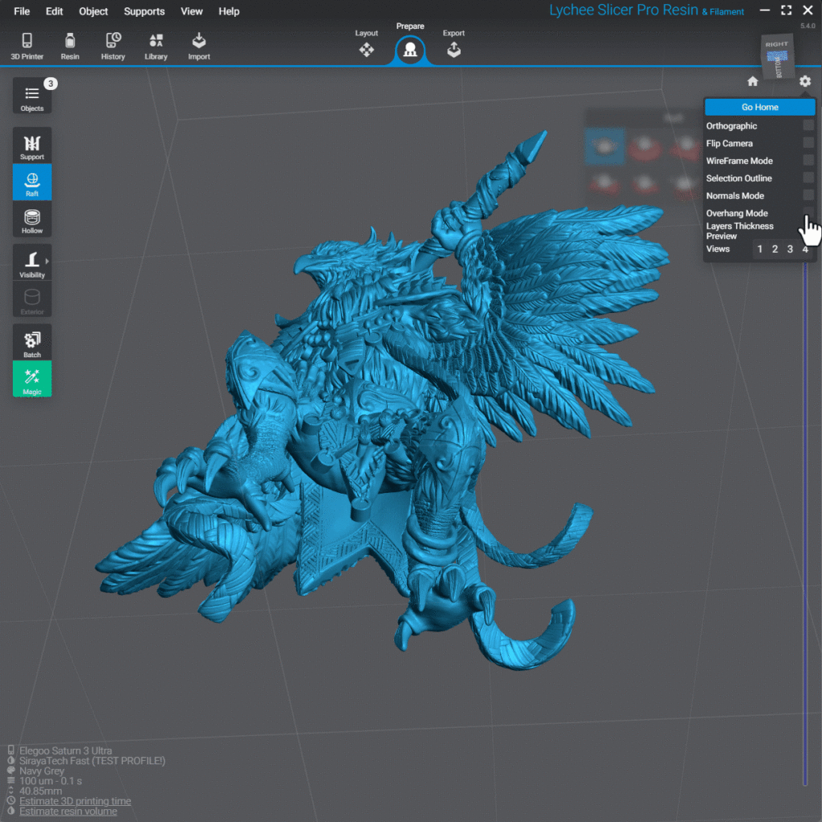
Task: Click the vertical layer slider on right
Action: coord(805,522)
